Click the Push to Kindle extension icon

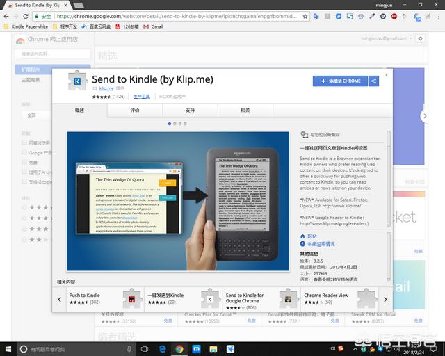[x=132, y=299]
